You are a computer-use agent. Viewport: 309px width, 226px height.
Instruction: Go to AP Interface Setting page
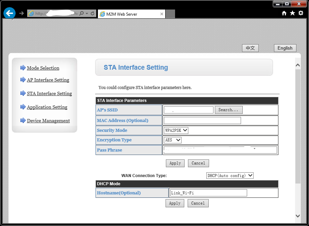click(x=48, y=80)
